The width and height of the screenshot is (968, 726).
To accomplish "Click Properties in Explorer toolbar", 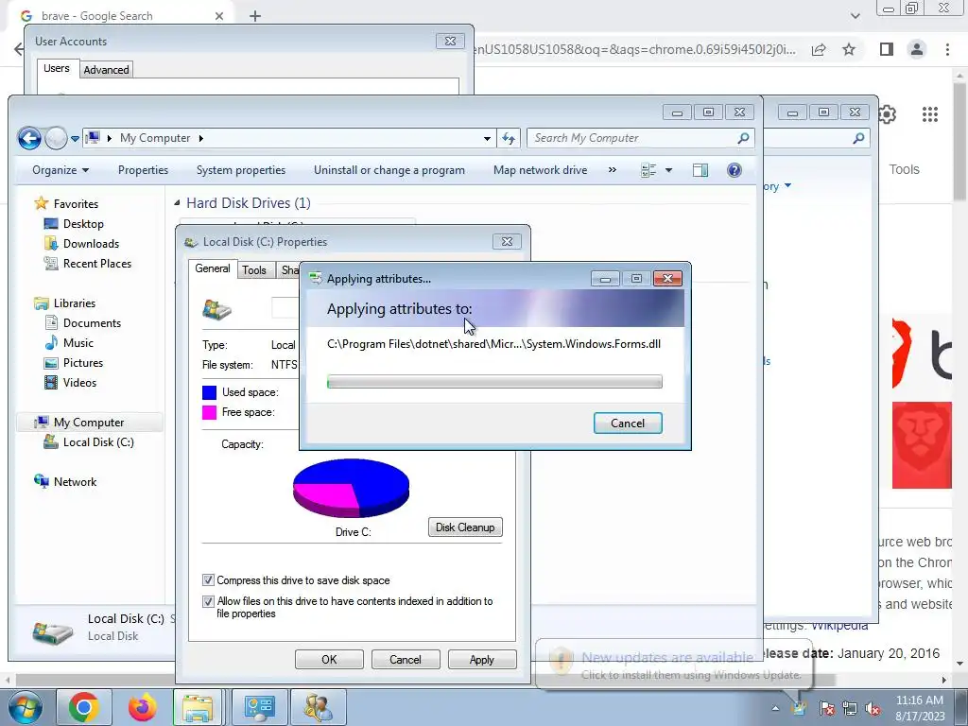I will (x=144, y=170).
